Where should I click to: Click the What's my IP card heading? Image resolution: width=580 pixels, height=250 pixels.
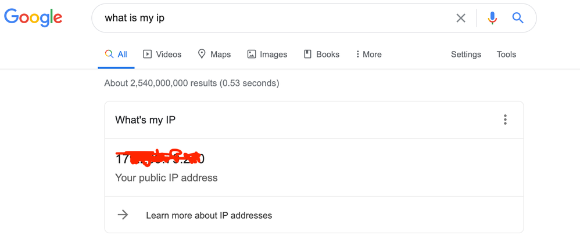tap(145, 120)
